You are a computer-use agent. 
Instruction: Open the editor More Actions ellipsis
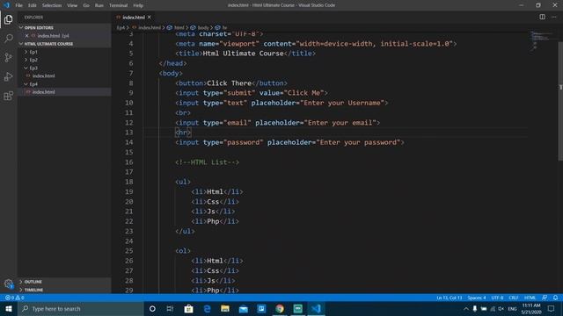554,17
